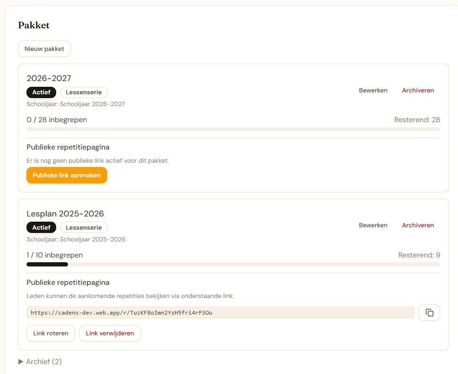The height and width of the screenshot is (374, 458).
Task: Click the Lesplan 2025-2026 progress bar
Action: pos(233,265)
